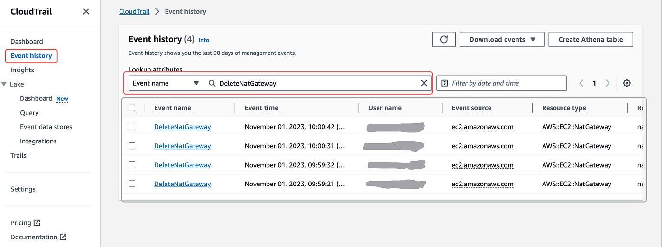Image resolution: width=664 pixels, height=247 pixels.
Task: Open table preferences gear icon
Action: point(627,83)
